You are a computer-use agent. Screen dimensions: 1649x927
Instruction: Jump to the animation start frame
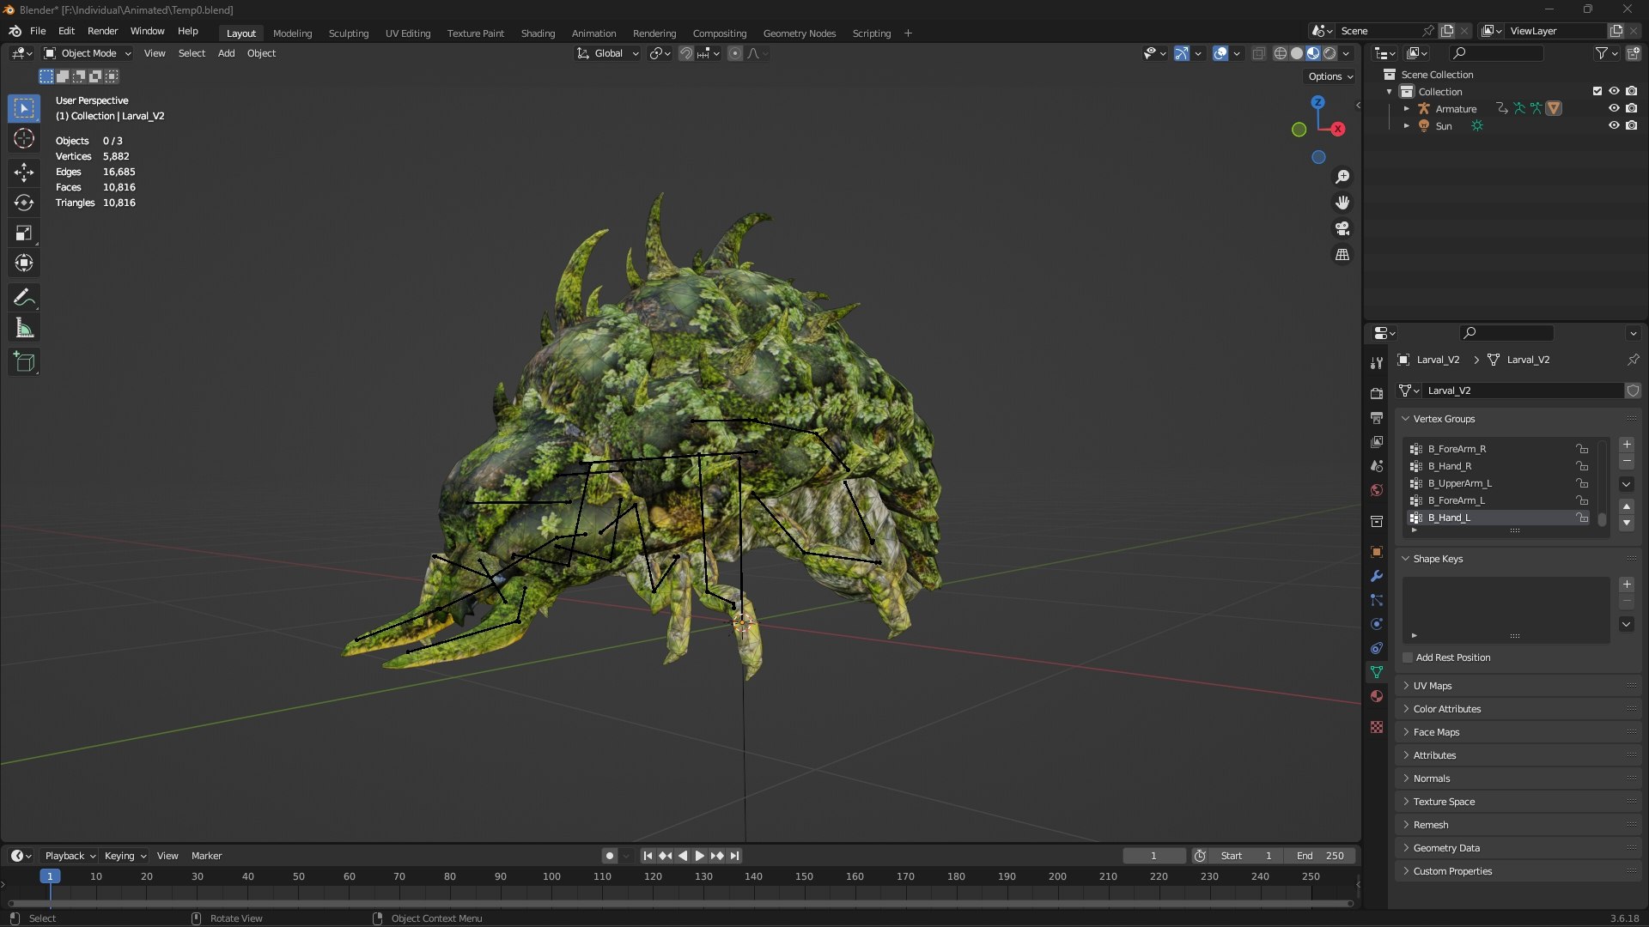[x=648, y=856]
